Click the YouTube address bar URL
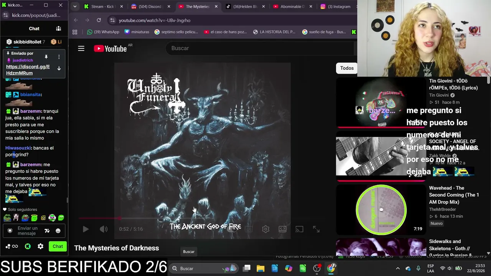The image size is (491, 276). [x=155, y=20]
